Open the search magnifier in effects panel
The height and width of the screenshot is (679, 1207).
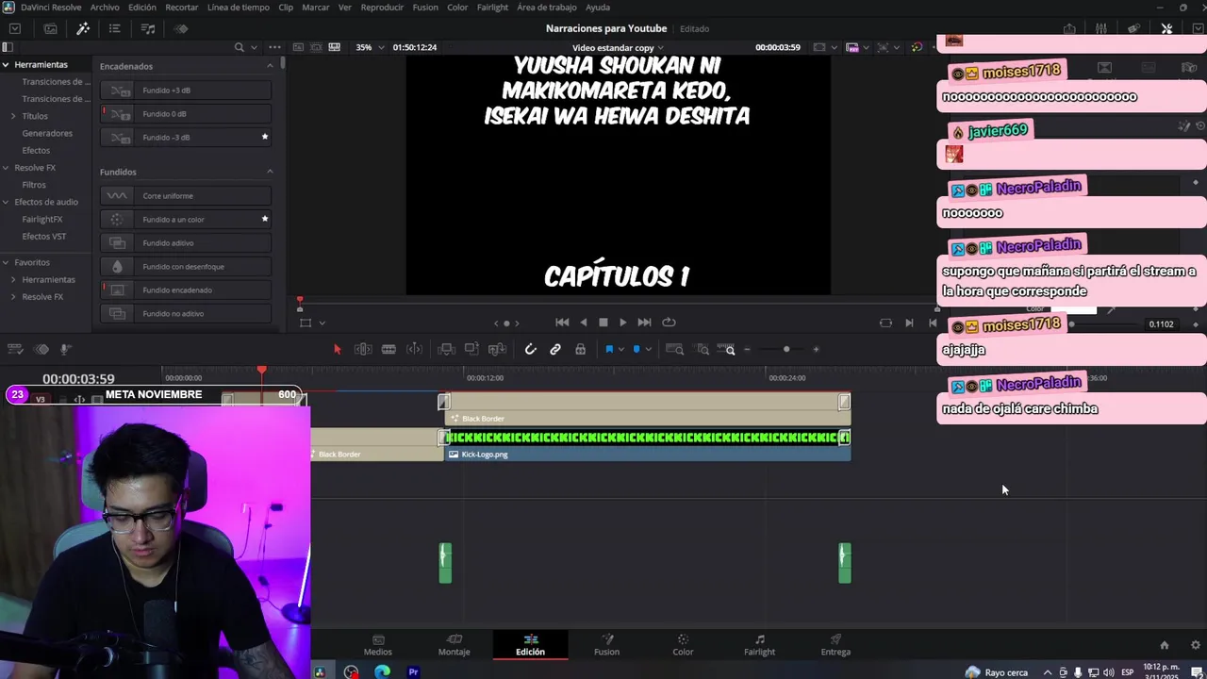(240, 47)
